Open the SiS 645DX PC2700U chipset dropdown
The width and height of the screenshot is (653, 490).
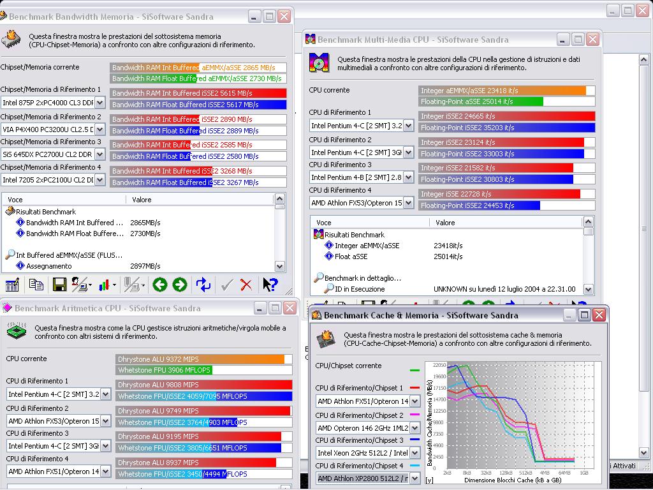point(100,154)
